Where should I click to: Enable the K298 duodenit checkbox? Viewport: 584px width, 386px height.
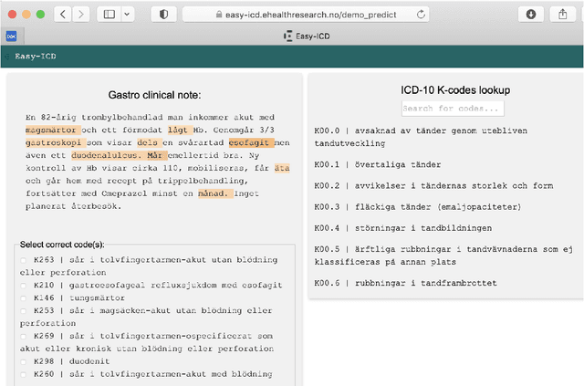click(23, 361)
